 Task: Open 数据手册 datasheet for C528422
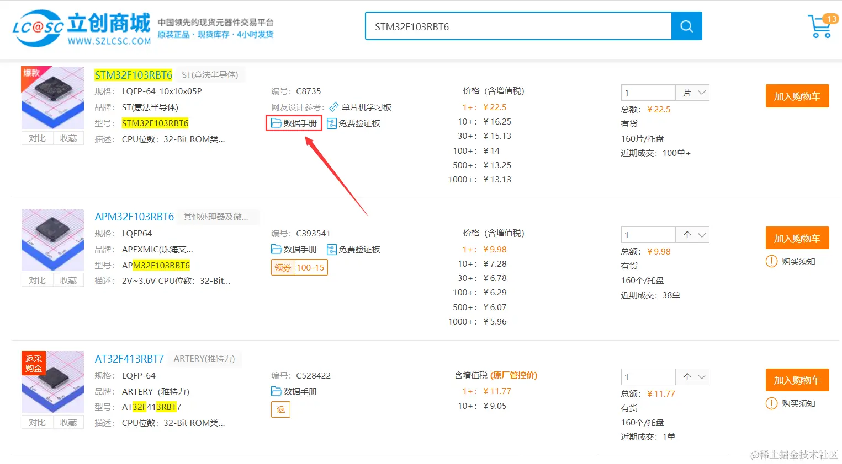coord(294,392)
